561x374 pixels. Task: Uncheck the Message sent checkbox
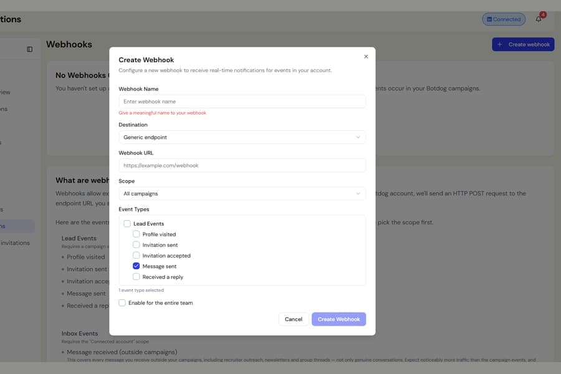click(x=137, y=266)
